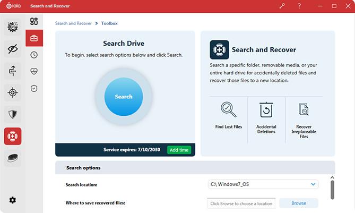Click the iolo logo in title bar
Screen dimensions: 355x213
[x=14, y=6]
